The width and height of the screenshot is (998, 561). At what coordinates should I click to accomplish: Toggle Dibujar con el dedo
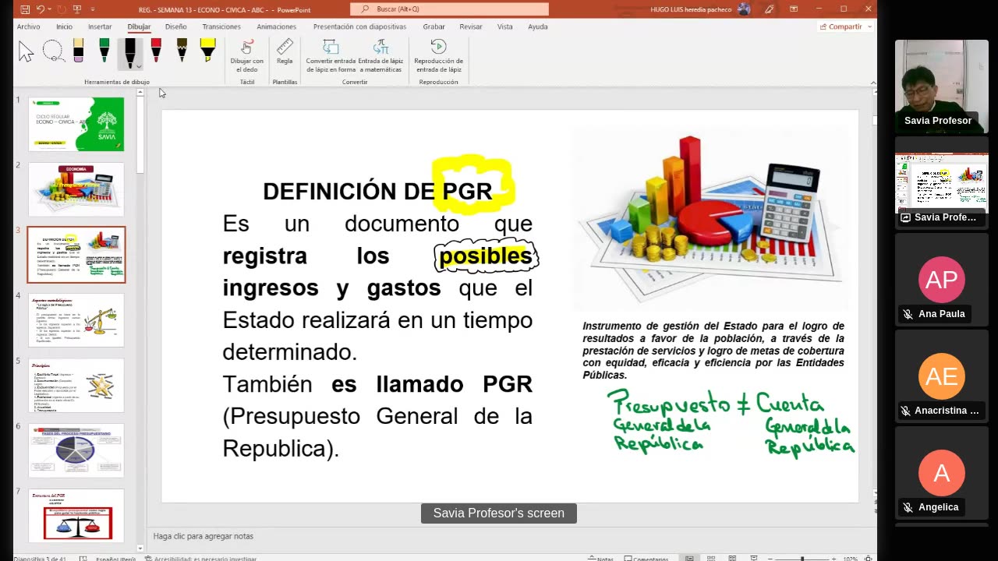(247, 56)
